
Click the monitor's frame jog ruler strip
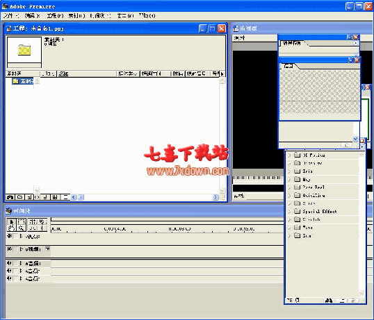click(258, 178)
